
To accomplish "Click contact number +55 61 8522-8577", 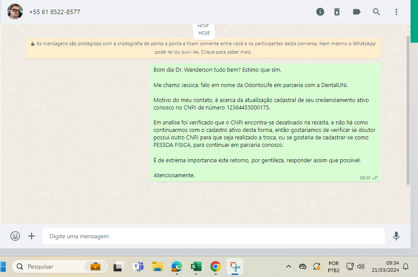I will point(55,12).
